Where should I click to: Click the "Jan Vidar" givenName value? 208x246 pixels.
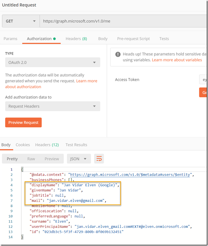(x=69, y=190)
